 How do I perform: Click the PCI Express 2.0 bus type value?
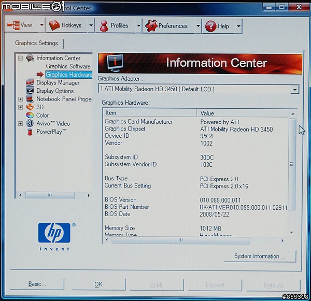pyautogui.click(x=219, y=179)
